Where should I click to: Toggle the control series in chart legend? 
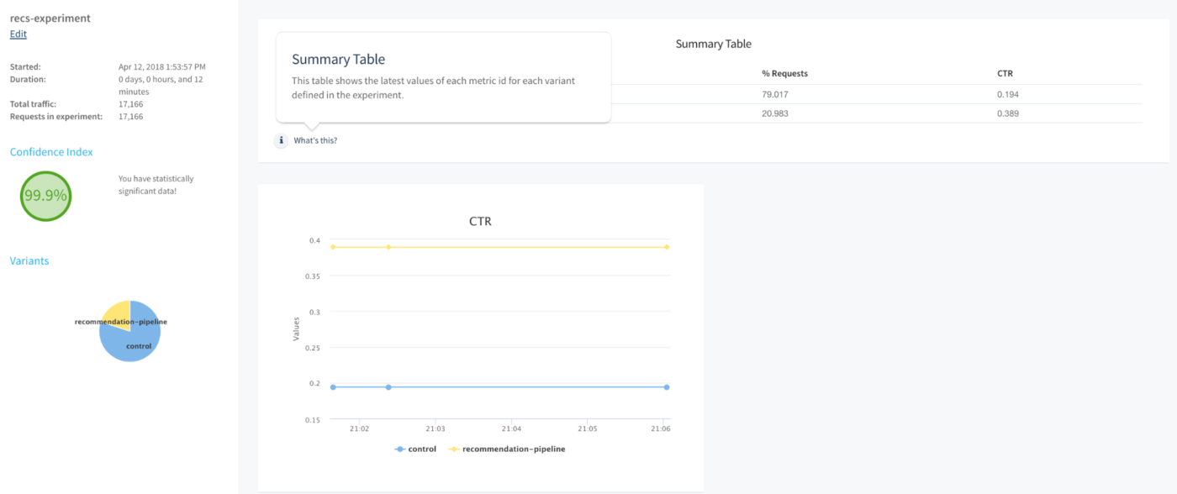pyautogui.click(x=416, y=449)
